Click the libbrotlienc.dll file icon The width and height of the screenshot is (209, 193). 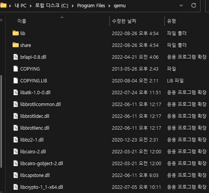coord(16,128)
